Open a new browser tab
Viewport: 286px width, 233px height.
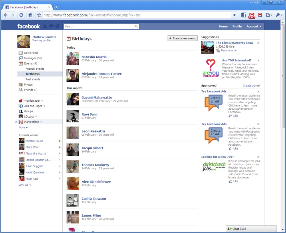coord(57,7)
